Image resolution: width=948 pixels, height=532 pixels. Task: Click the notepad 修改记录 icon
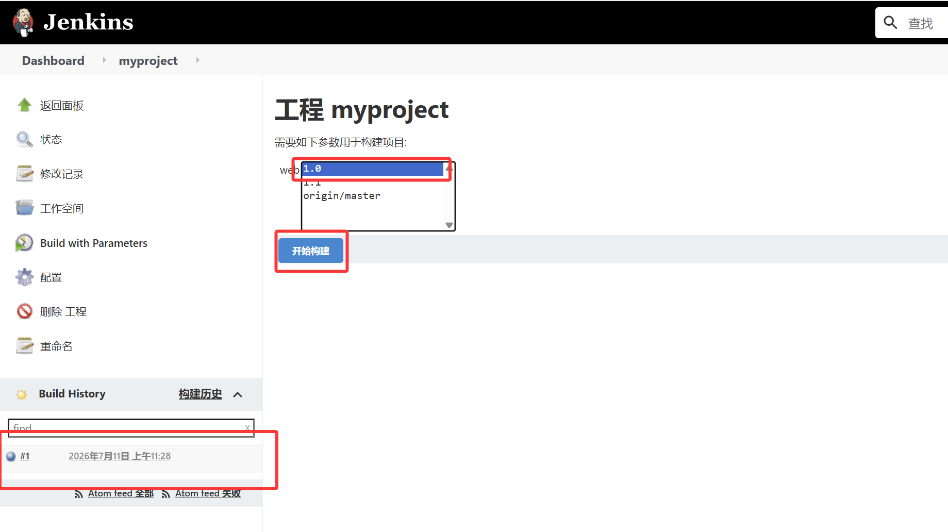[24, 174]
